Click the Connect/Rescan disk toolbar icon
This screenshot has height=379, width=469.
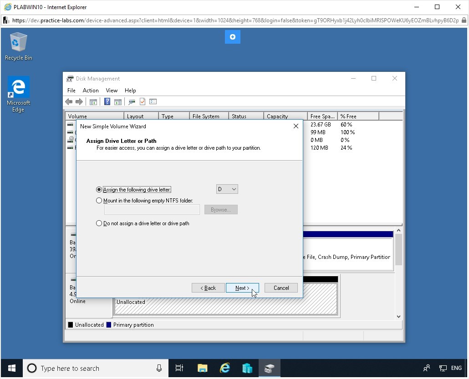tap(132, 102)
